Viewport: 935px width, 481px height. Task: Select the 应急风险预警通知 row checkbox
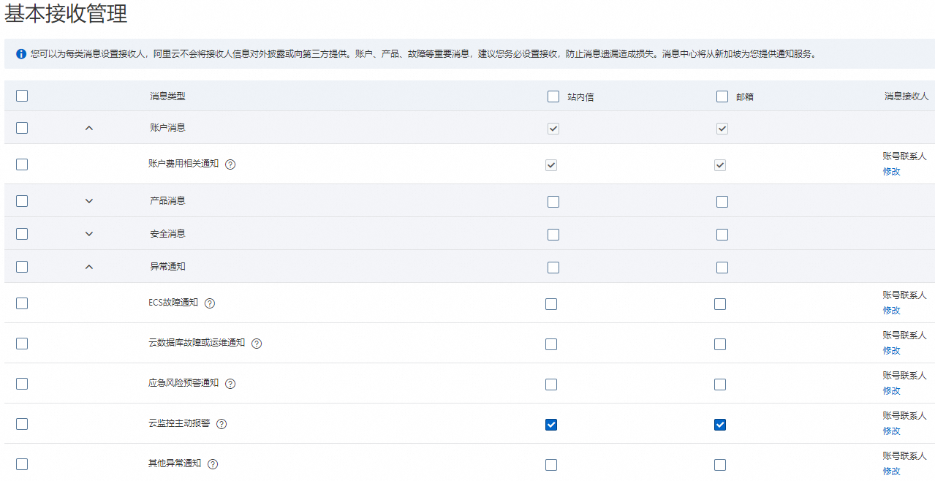(22, 384)
